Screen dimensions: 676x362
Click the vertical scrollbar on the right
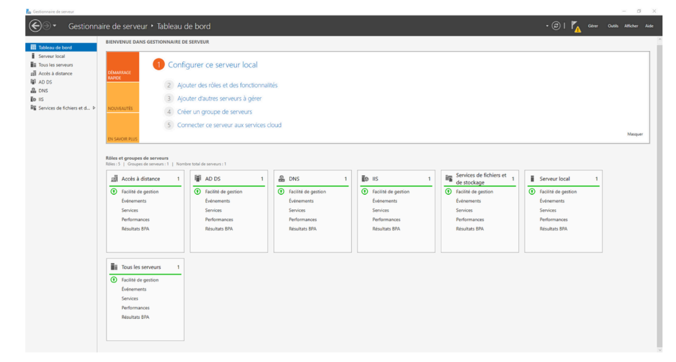tap(659, 193)
